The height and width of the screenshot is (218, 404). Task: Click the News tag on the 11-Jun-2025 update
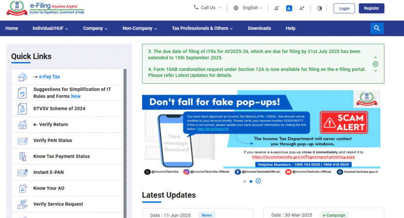(207, 215)
